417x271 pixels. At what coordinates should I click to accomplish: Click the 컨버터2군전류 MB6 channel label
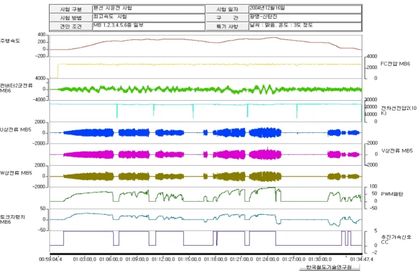pyautogui.click(x=16, y=88)
